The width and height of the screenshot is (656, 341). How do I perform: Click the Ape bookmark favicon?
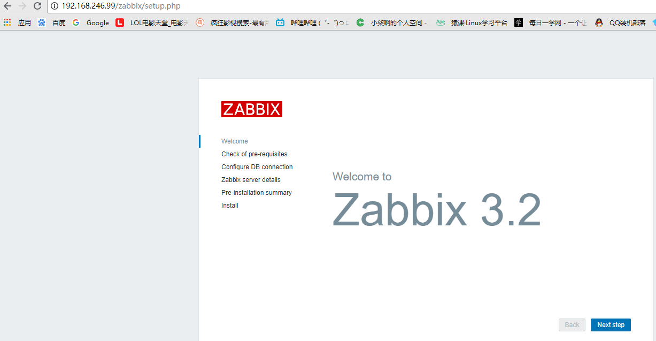pos(441,22)
